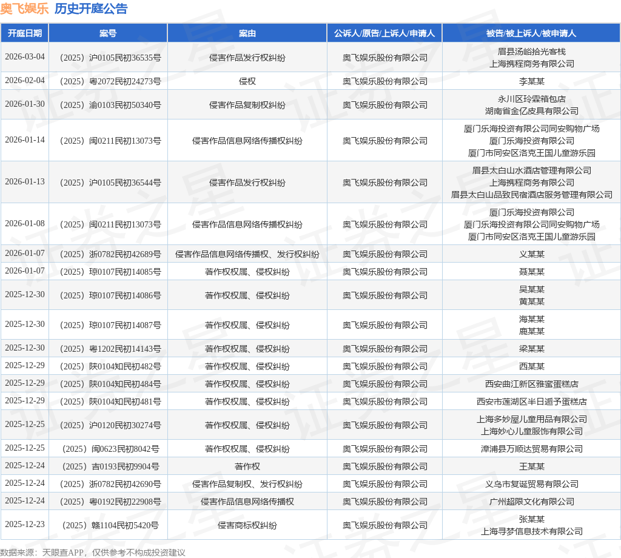The height and width of the screenshot is (558, 621).
Task: Click case number 渝0103民初50340号
Action: click(110, 106)
